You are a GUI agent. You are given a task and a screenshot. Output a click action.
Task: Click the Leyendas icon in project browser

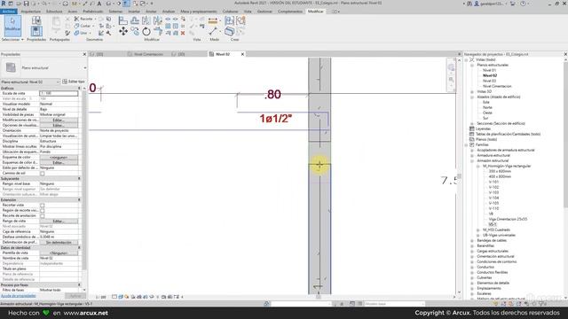click(x=471, y=128)
